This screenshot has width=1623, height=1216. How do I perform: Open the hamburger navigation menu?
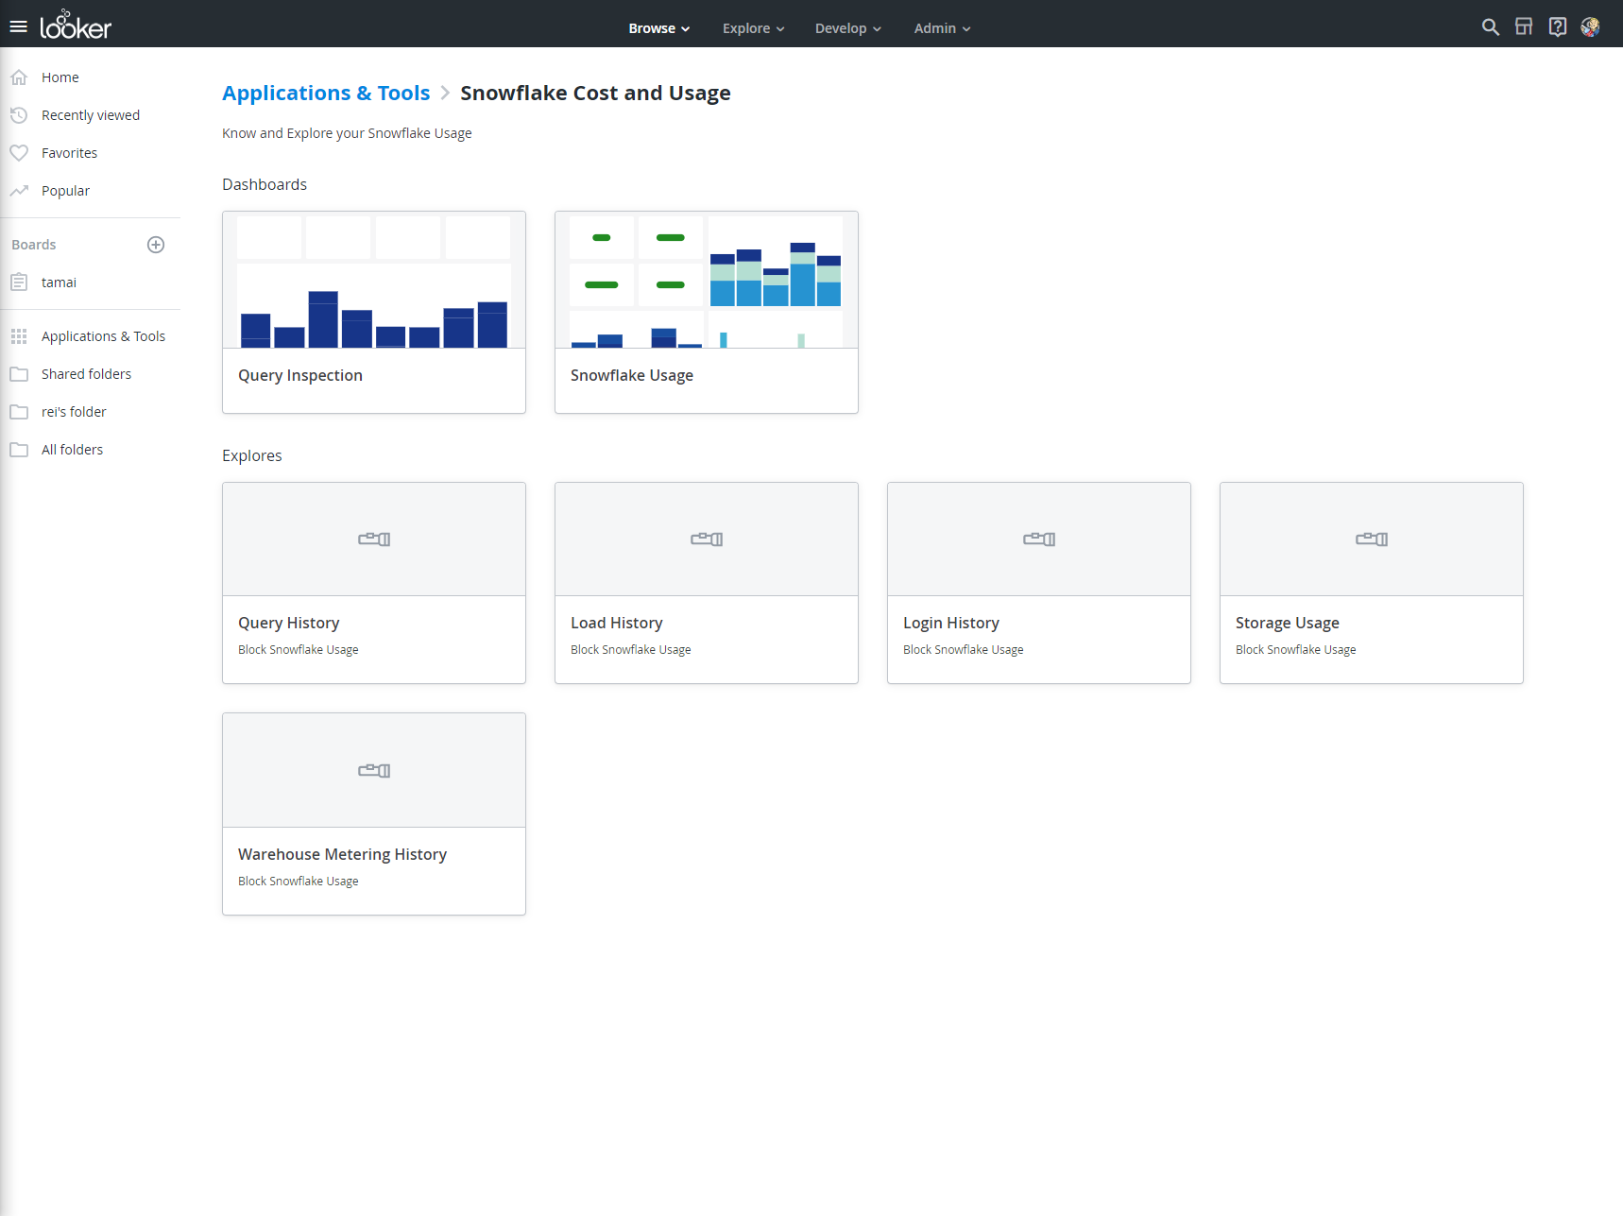18,26
